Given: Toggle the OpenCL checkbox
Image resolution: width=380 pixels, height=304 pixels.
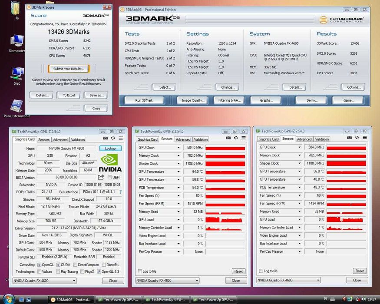Looking at the screenshot, I should (x=39, y=265).
